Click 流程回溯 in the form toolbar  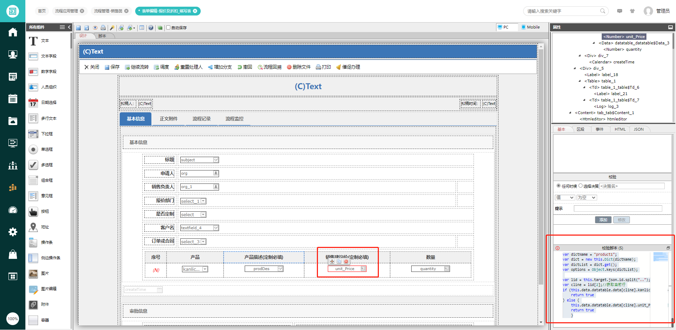pos(269,67)
